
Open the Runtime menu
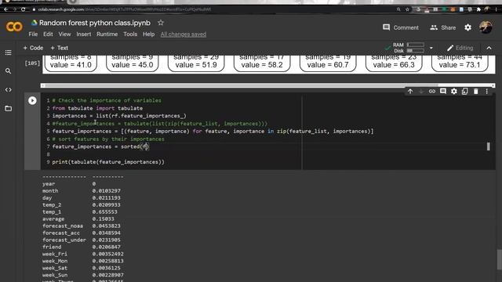[107, 34]
